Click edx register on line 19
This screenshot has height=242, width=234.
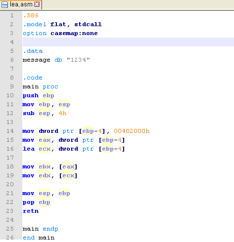45,175
